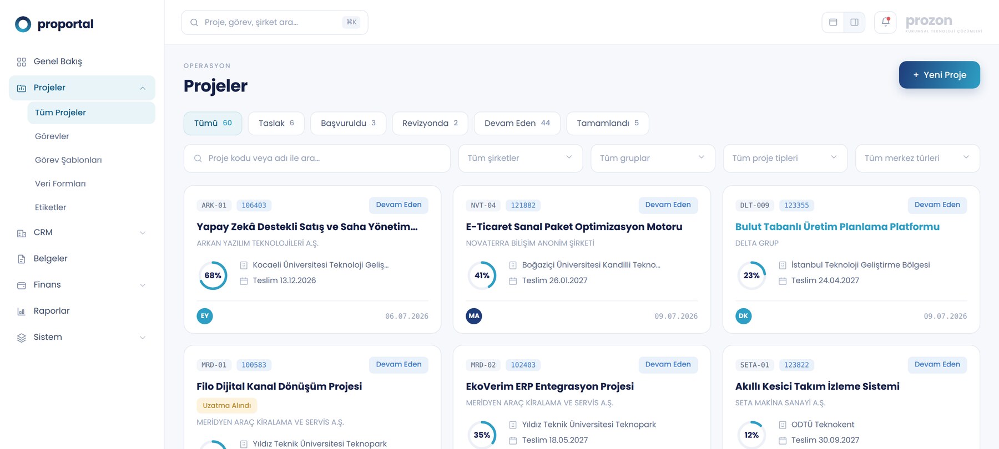Viewport: 999px width, 449px height.
Task: Click the prozon company logo
Action: pos(944,23)
